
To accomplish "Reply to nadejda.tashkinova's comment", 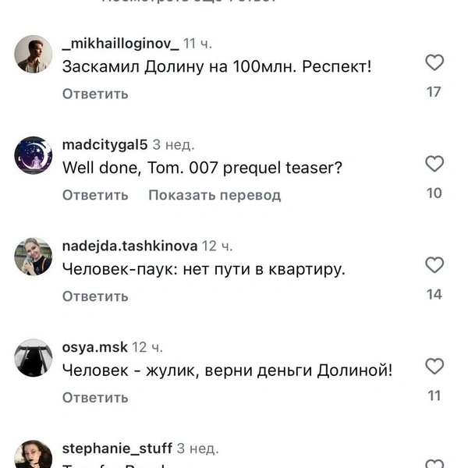I will point(95,296).
